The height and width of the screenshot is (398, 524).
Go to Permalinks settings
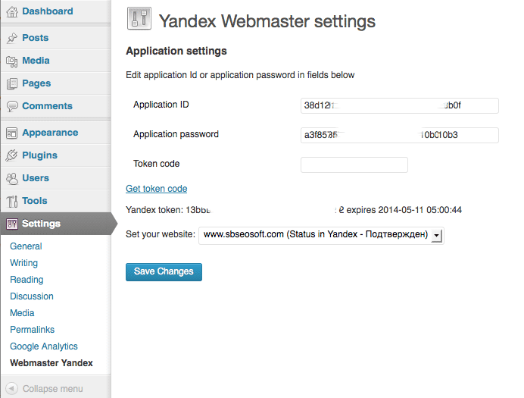pyautogui.click(x=33, y=330)
